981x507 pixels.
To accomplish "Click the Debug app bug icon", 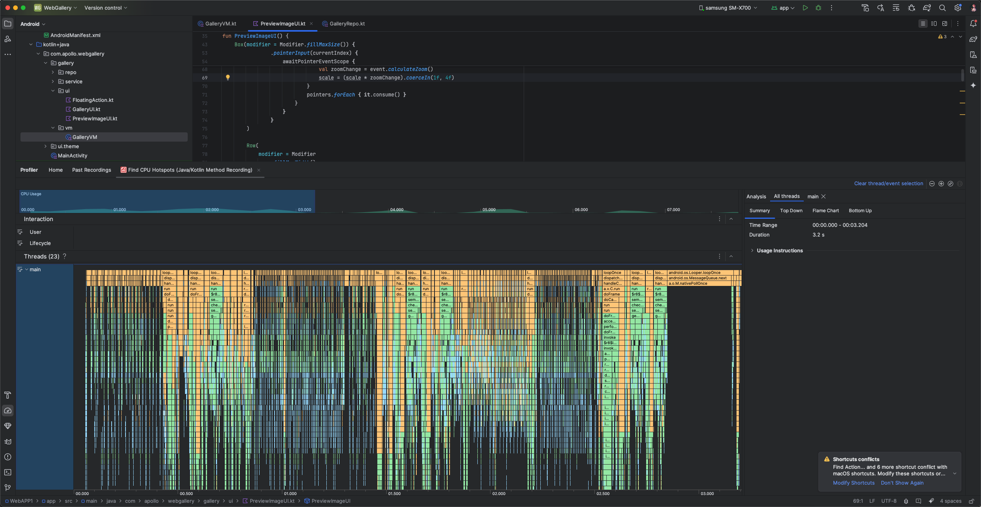I will pos(818,8).
